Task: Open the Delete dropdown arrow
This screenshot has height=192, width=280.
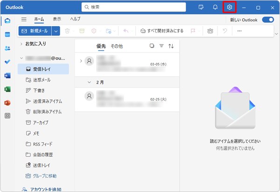Action: tap(74, 31)
